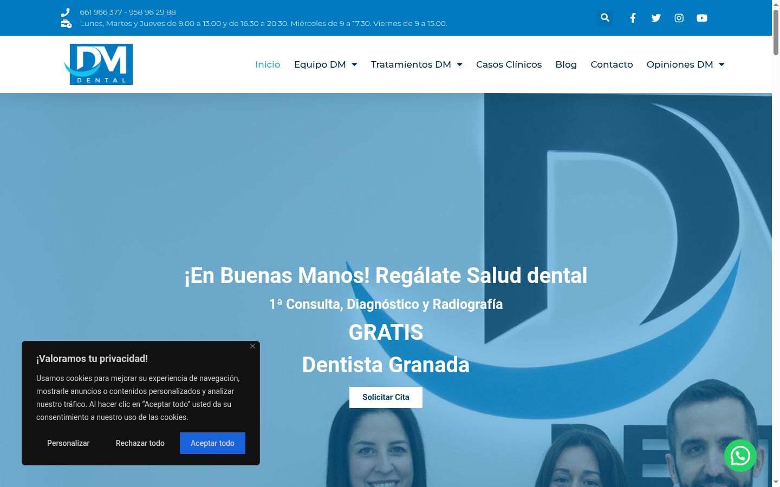The image size is (780, 487).
Task: Close the cookie privacy banner
Action: (252, 346)
